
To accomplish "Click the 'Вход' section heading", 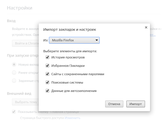I will 11,21.
